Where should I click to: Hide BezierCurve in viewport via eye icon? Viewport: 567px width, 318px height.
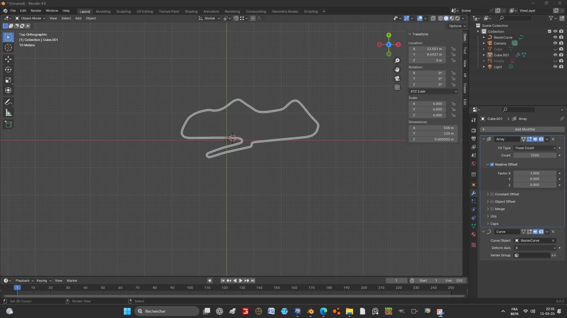click(555, 37)
